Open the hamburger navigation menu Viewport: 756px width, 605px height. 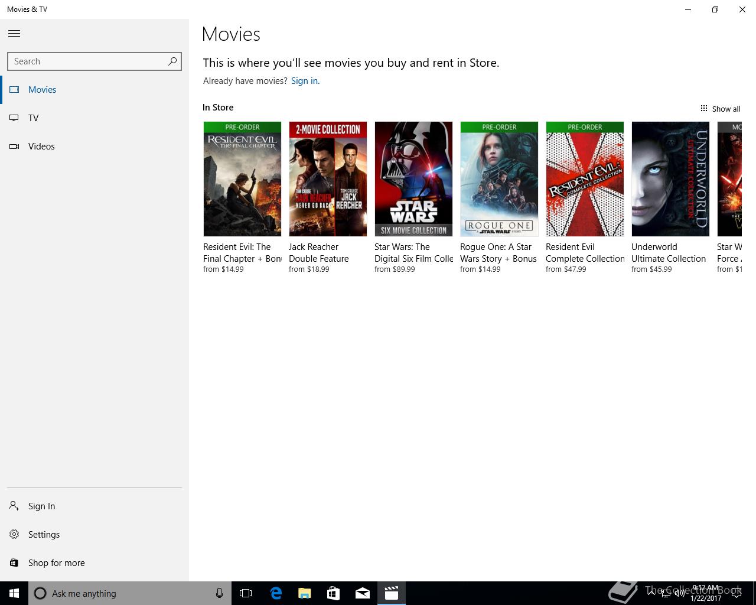click(14, 34)
